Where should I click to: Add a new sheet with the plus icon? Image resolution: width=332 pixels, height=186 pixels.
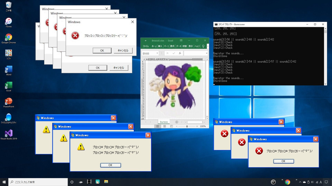(x=177, y=122)
